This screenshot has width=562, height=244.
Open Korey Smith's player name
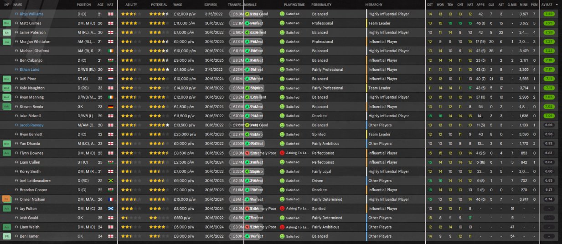(x=30, y=171)
